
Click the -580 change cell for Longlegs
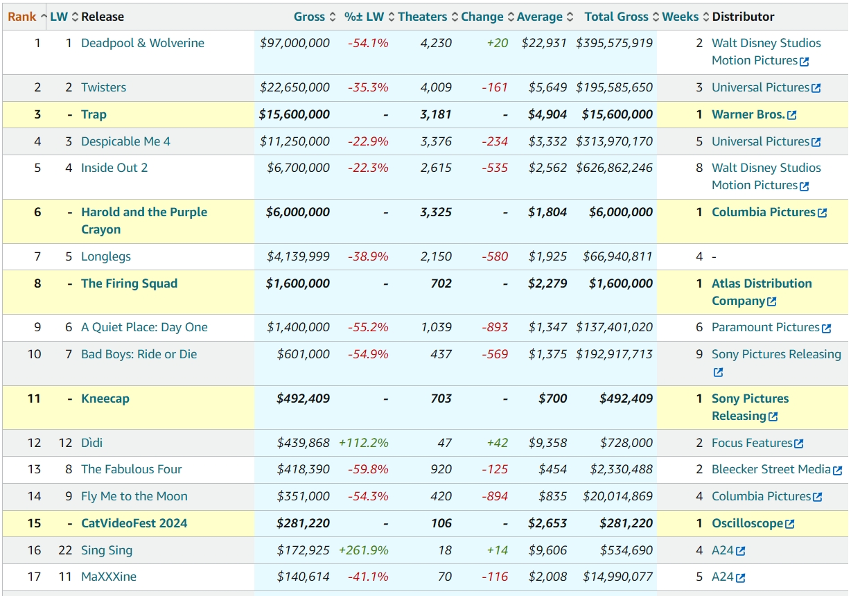pos(495,256)
